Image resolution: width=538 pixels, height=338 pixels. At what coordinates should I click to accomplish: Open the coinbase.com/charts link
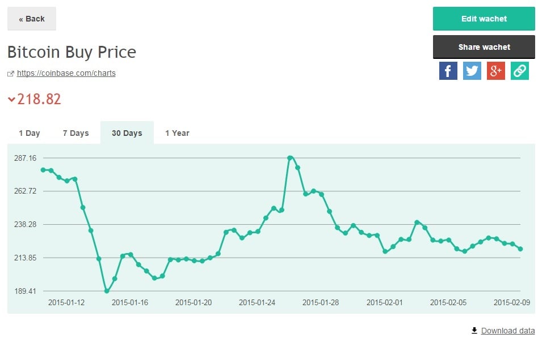tap(66, 73)
